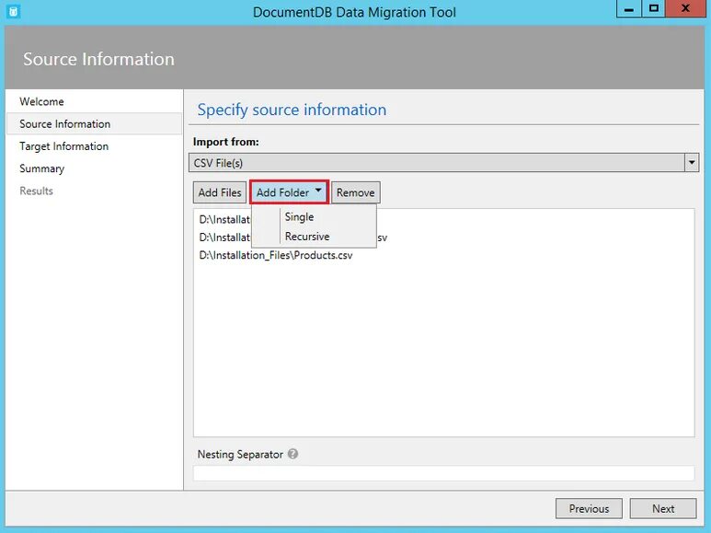The height and width of the screenshot is (533, 711).
Task: Go back with the Previous button
Action: point(589,508)
